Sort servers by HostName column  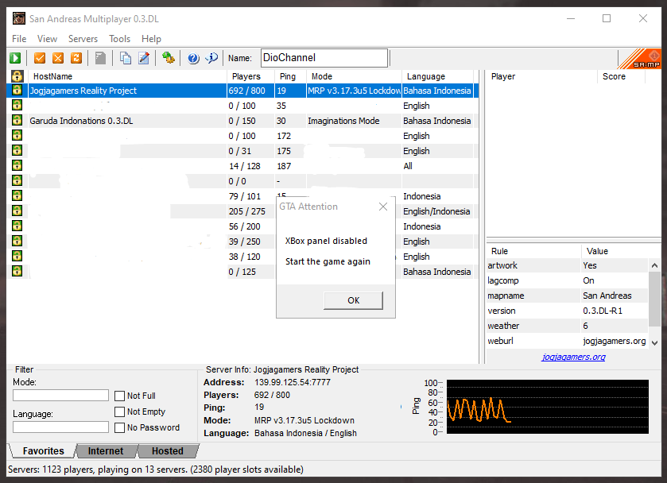[127, 76]
